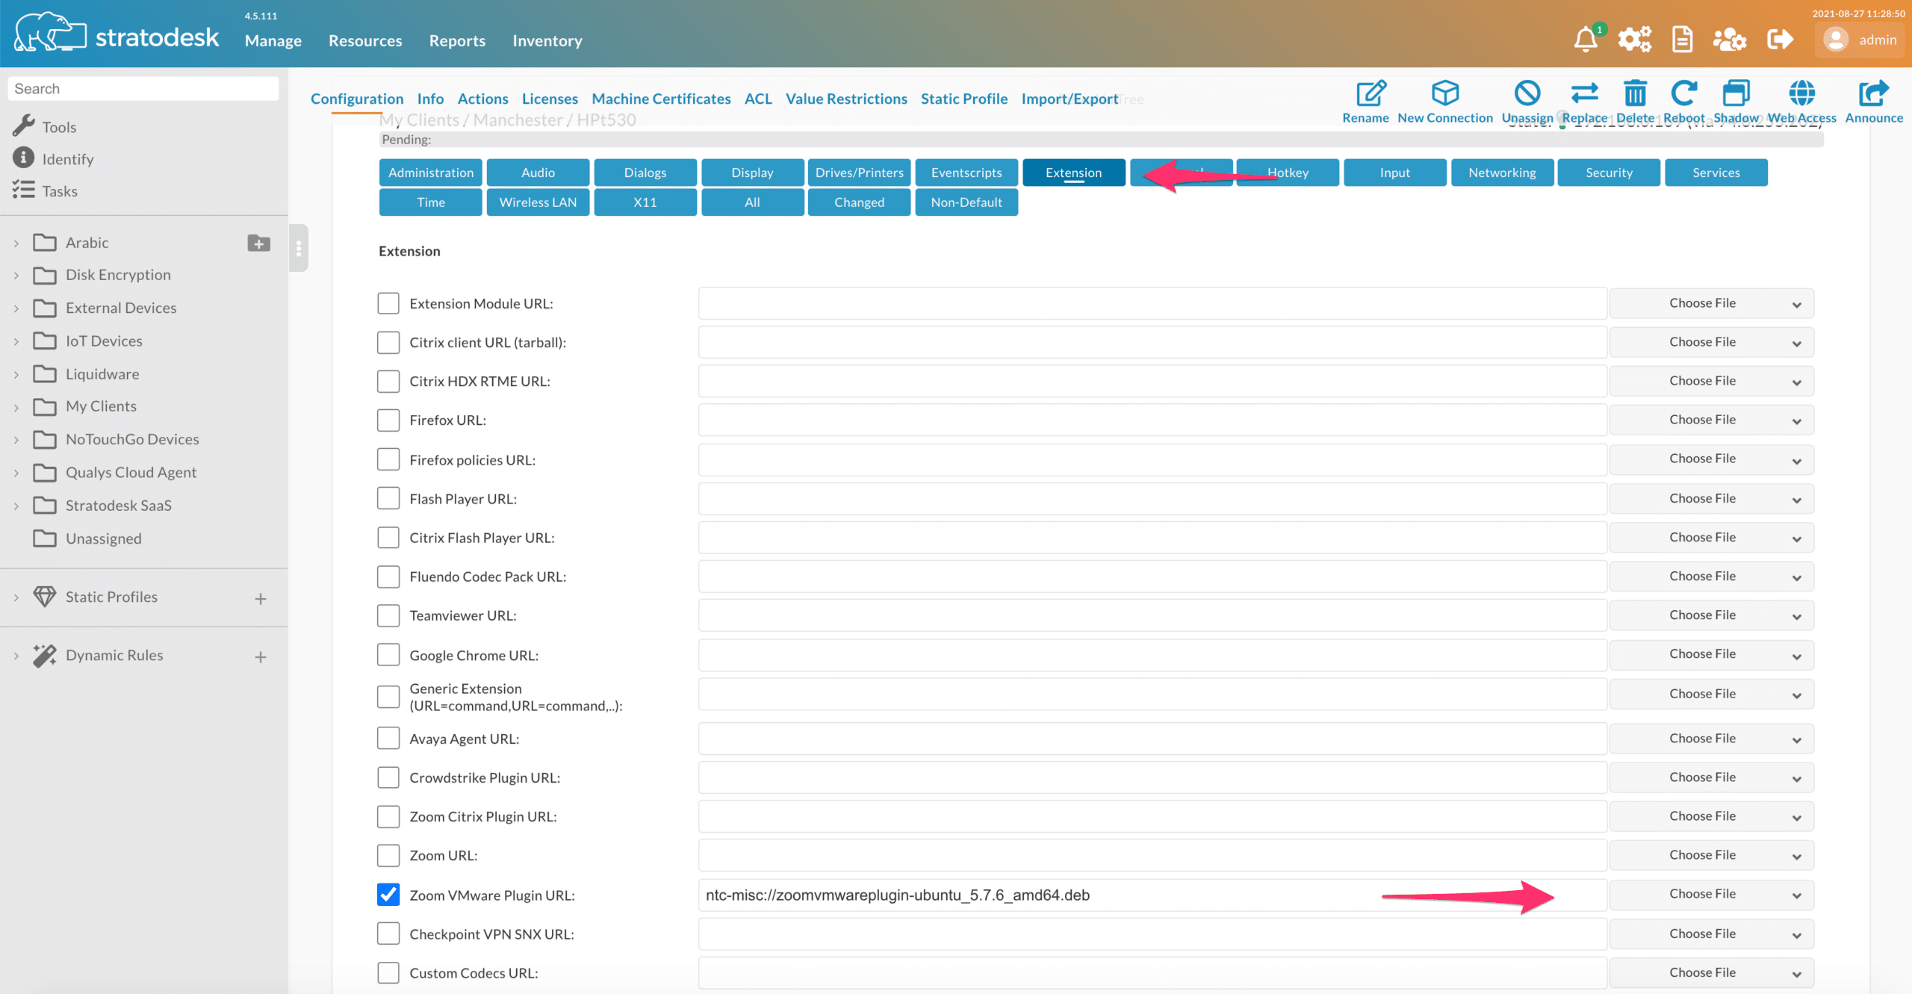Open the Inventory menu
Screen dimensions: 1912x994
pyautogui.click(x=547, y=41)
